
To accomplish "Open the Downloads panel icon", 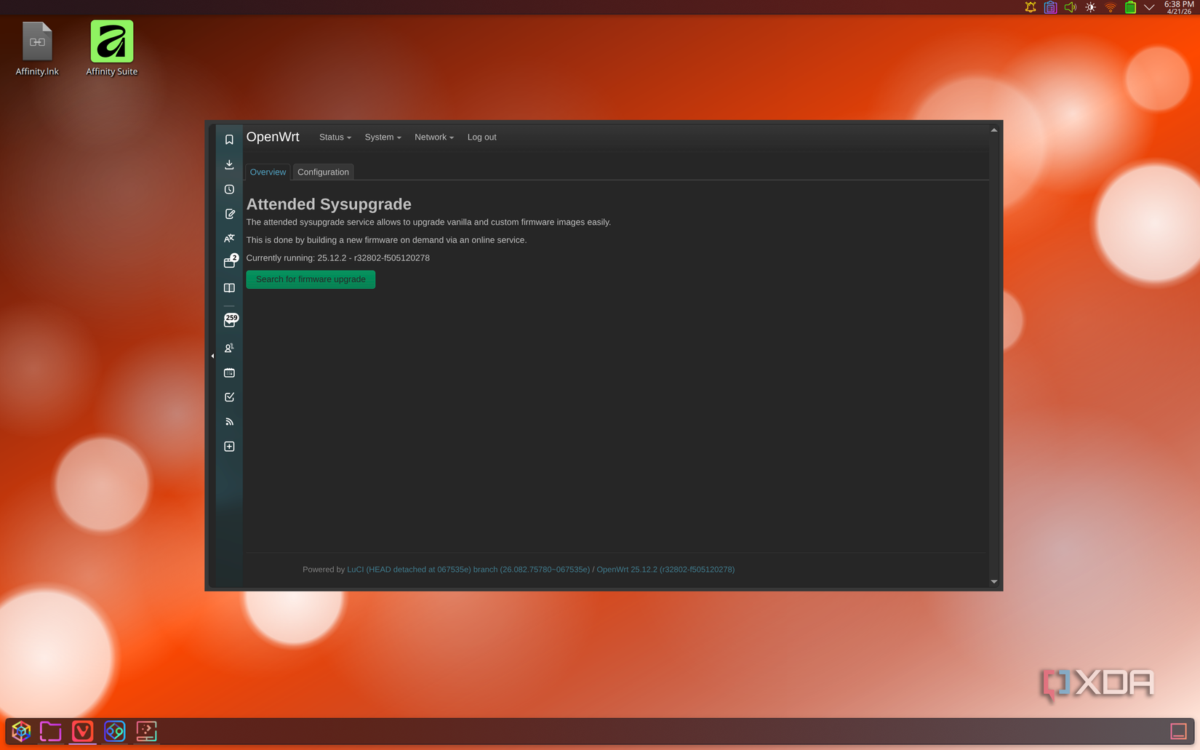I will pyautogui.click(x=229, y=164).
